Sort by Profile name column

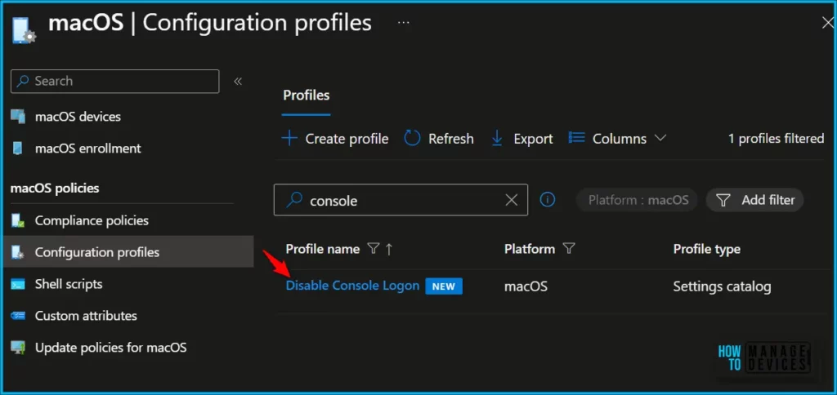322,249
